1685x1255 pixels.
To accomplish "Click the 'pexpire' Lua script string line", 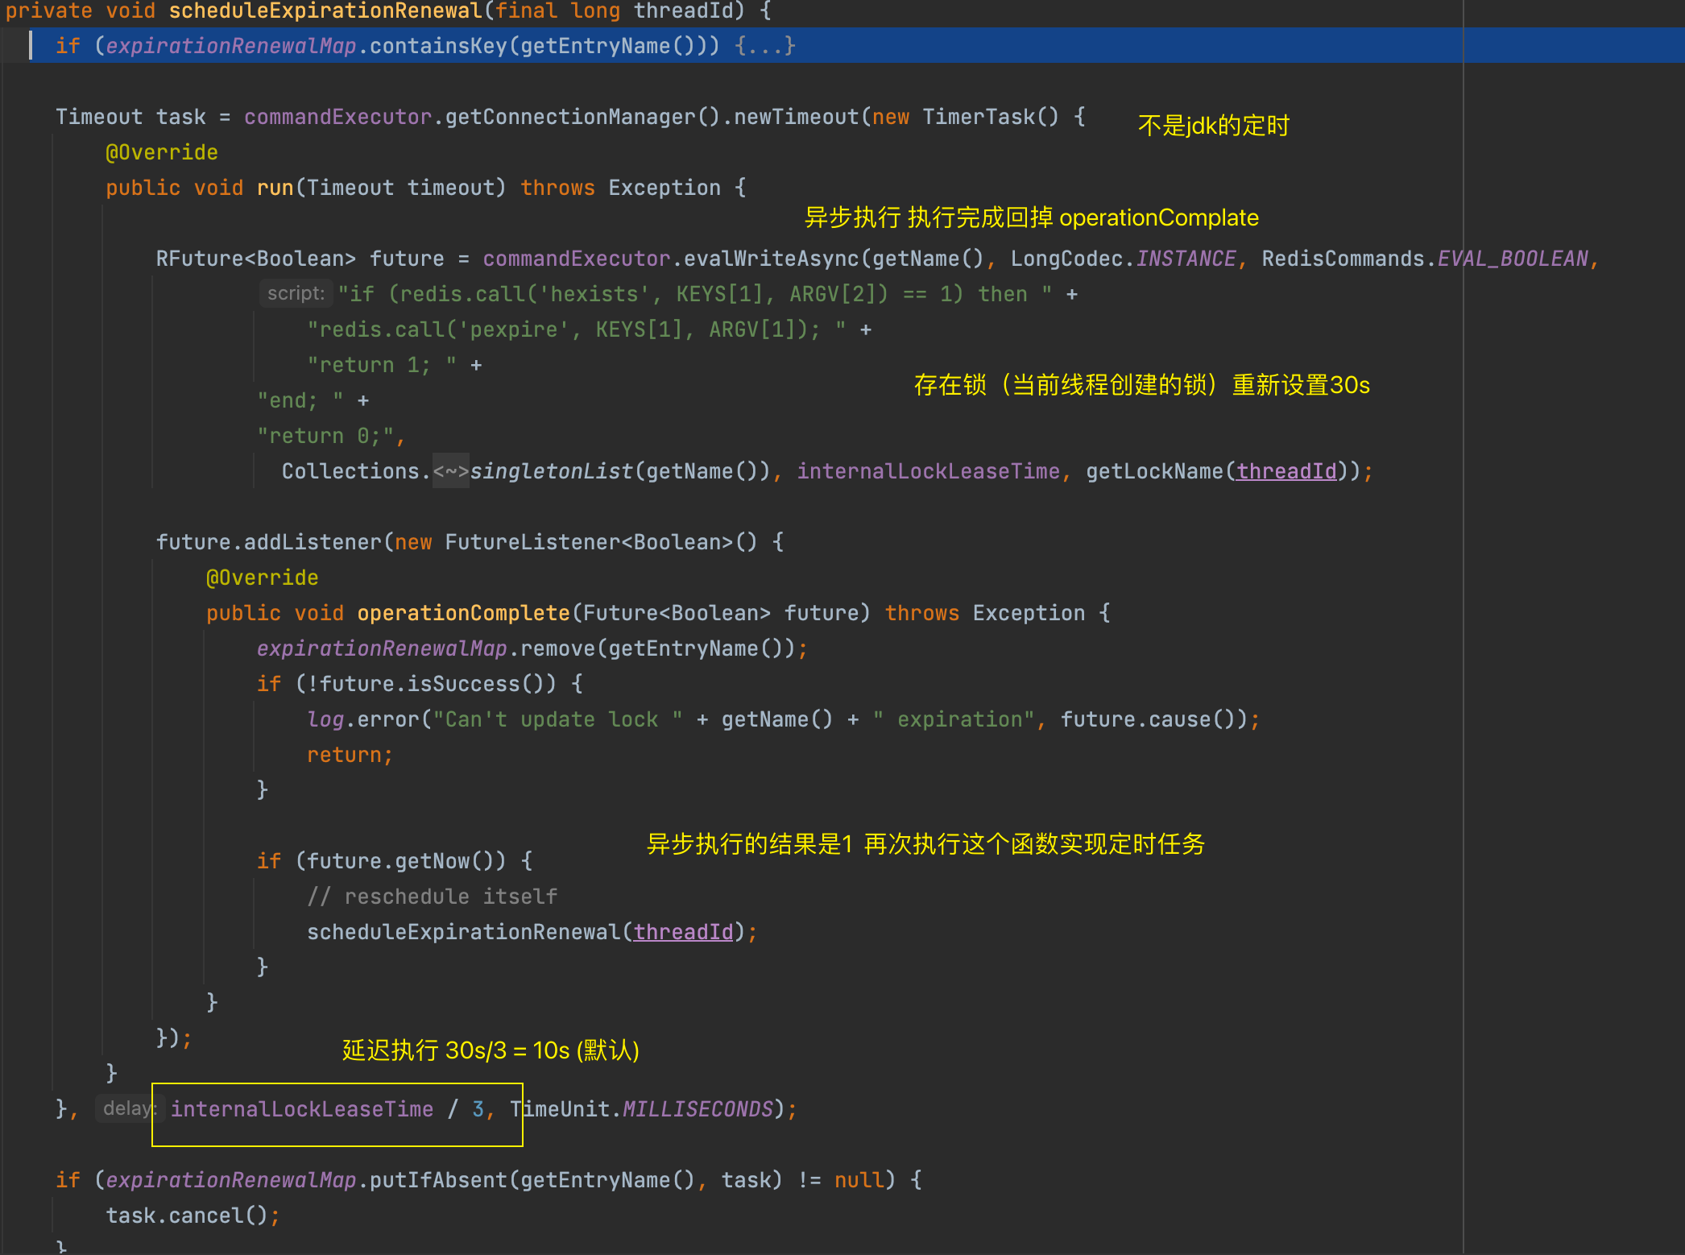I will 577,329.
